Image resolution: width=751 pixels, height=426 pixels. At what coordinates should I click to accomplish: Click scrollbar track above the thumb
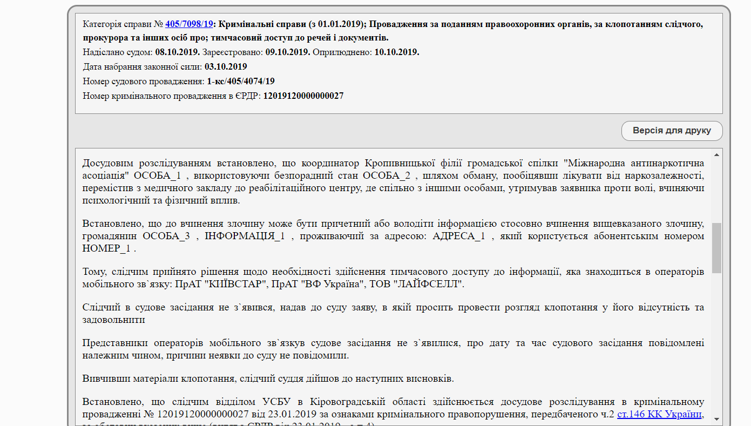click(x=716, y=189)
